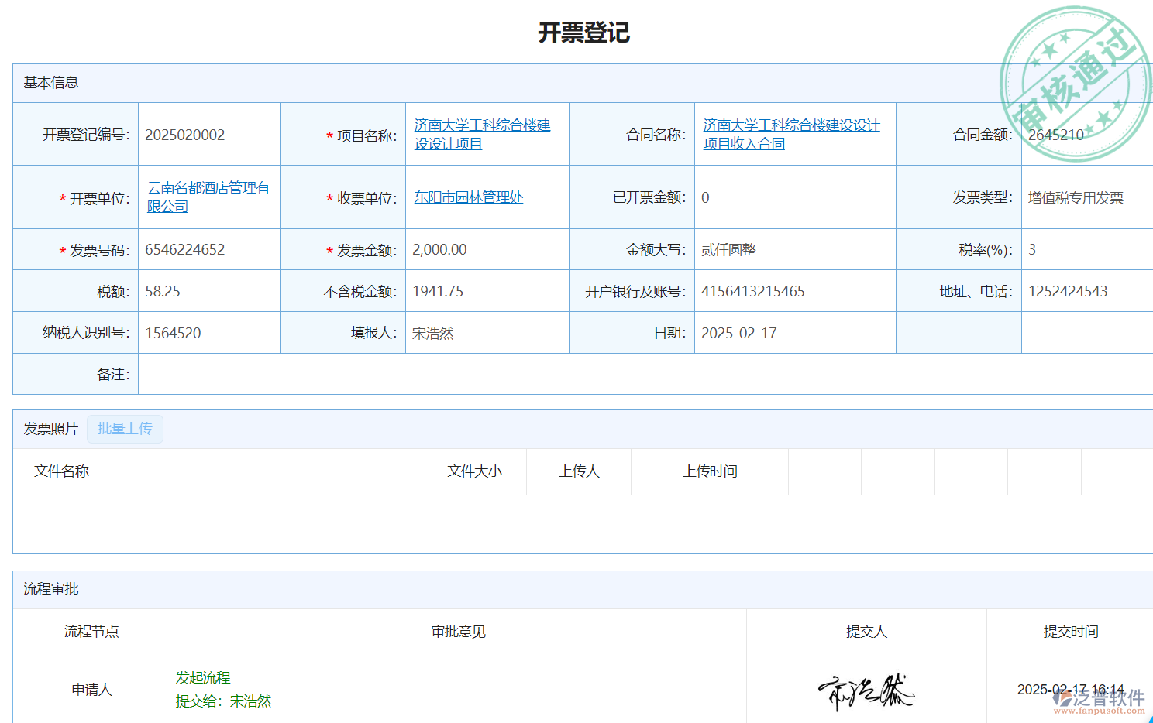The width and height of the screenshot is (1153, 723).
Task: Click the 批量上传 button
Action: tap(125, 429)
